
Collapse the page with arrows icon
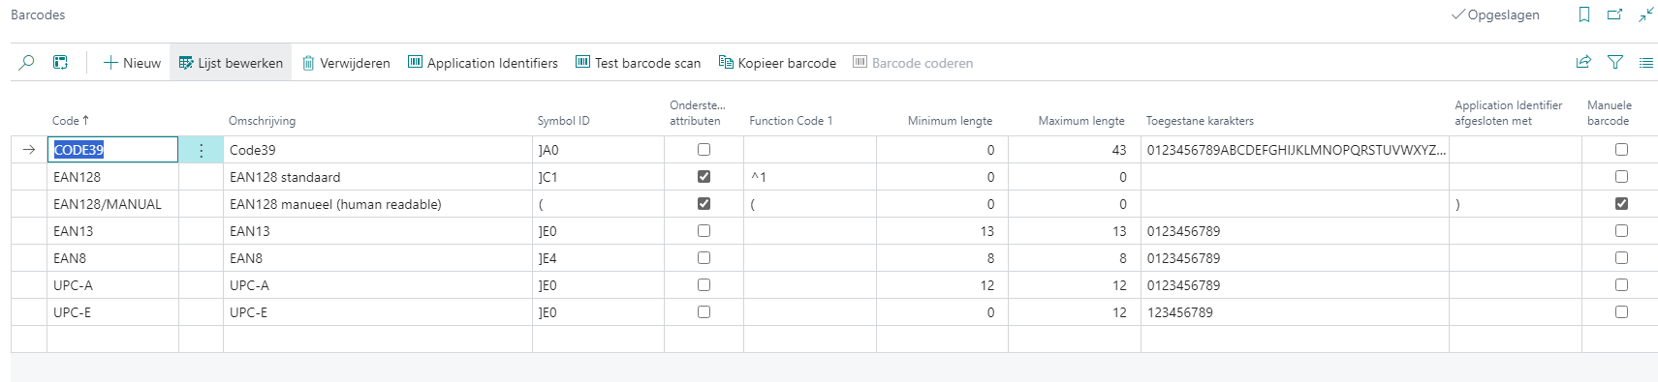1646,15
